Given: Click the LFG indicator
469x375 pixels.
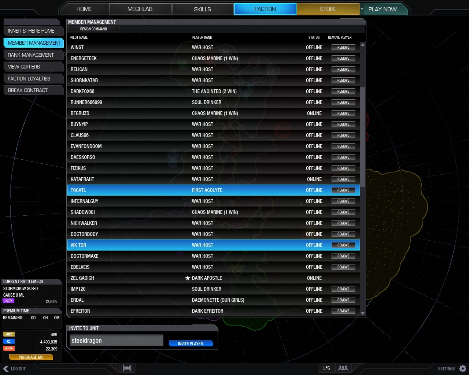Looking at the screenshot, I should 326,368.
